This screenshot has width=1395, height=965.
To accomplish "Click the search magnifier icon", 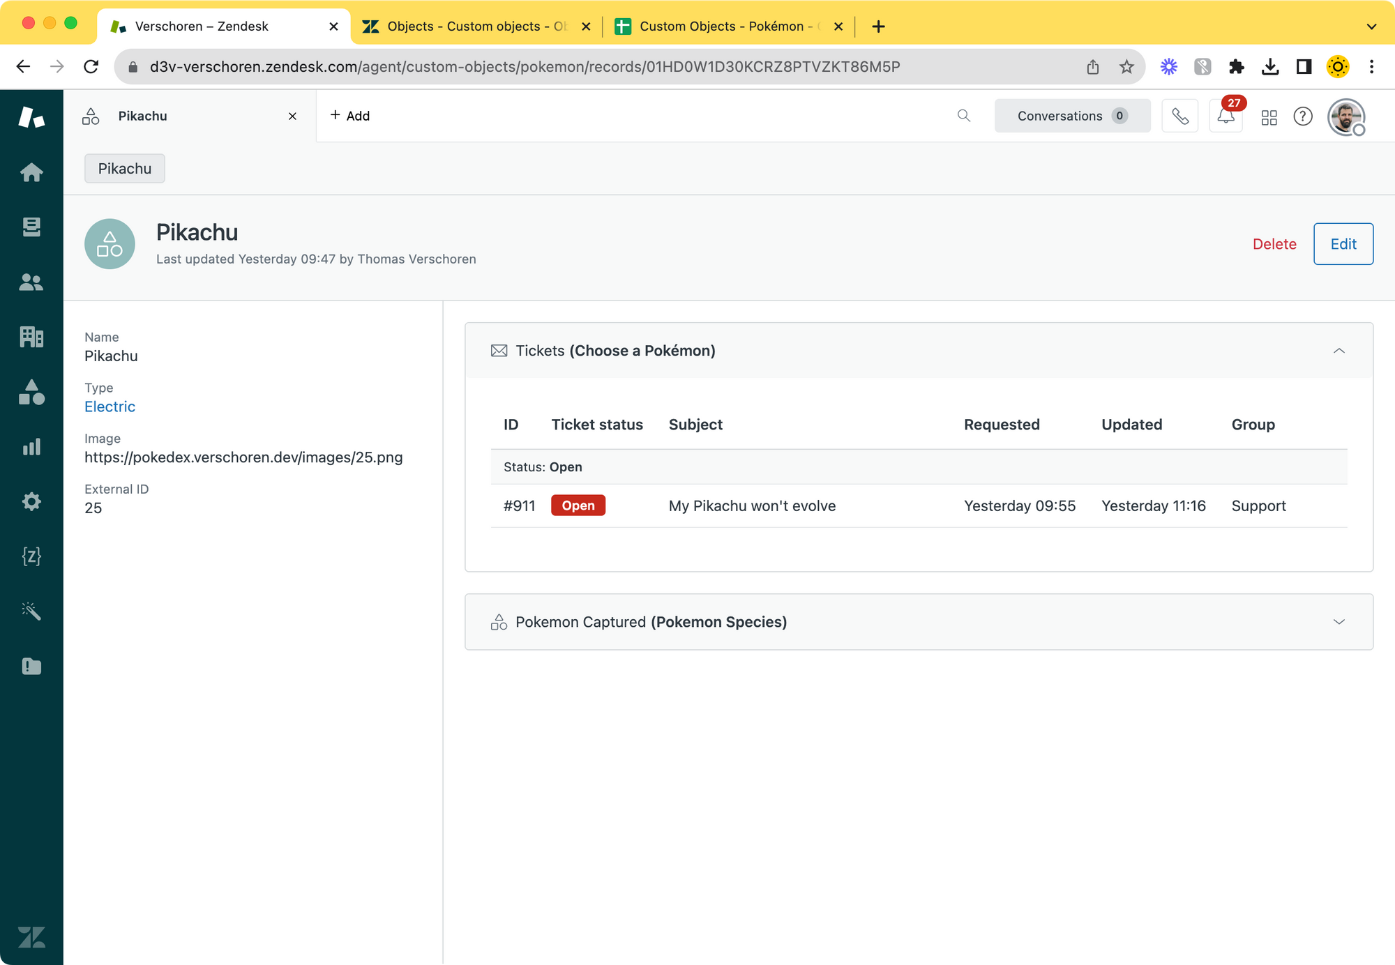I will point(964,116).
